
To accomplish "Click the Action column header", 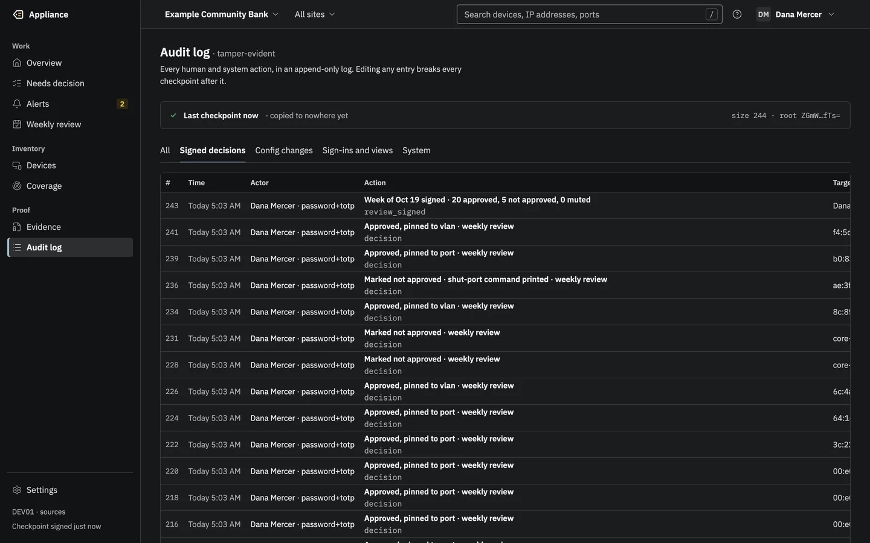I will [375, 183].
